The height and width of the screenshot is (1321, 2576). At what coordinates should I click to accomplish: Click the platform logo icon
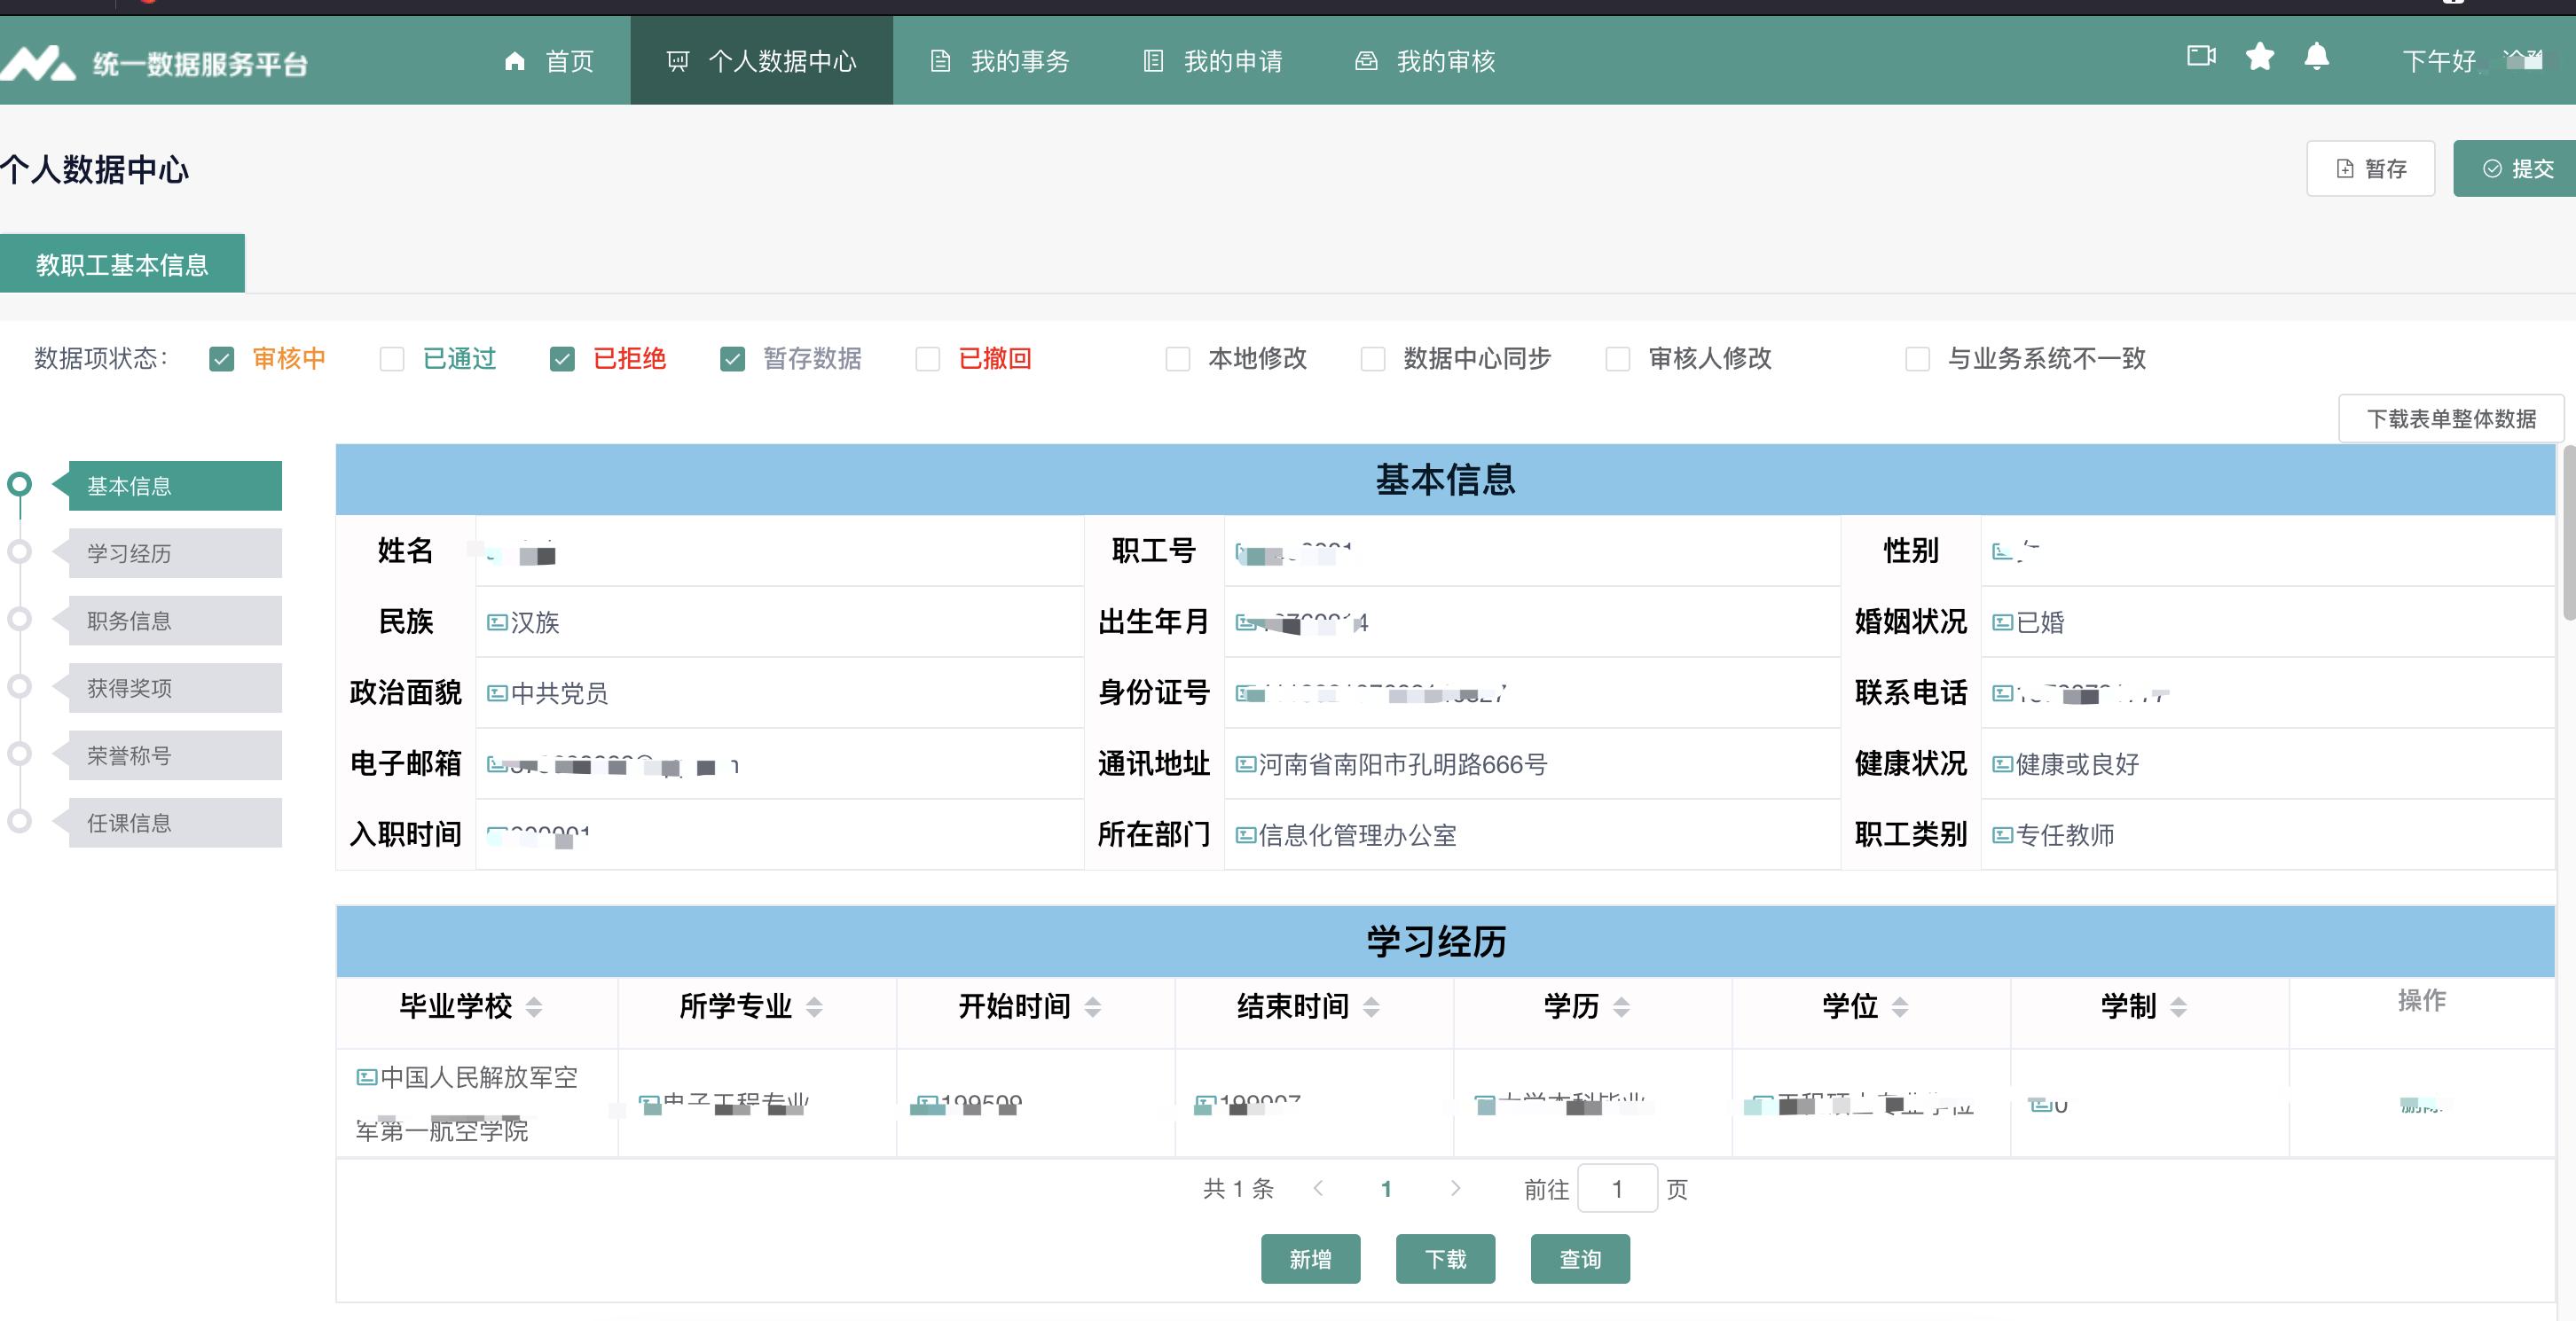pyautogui.click(x=38, y=63)
